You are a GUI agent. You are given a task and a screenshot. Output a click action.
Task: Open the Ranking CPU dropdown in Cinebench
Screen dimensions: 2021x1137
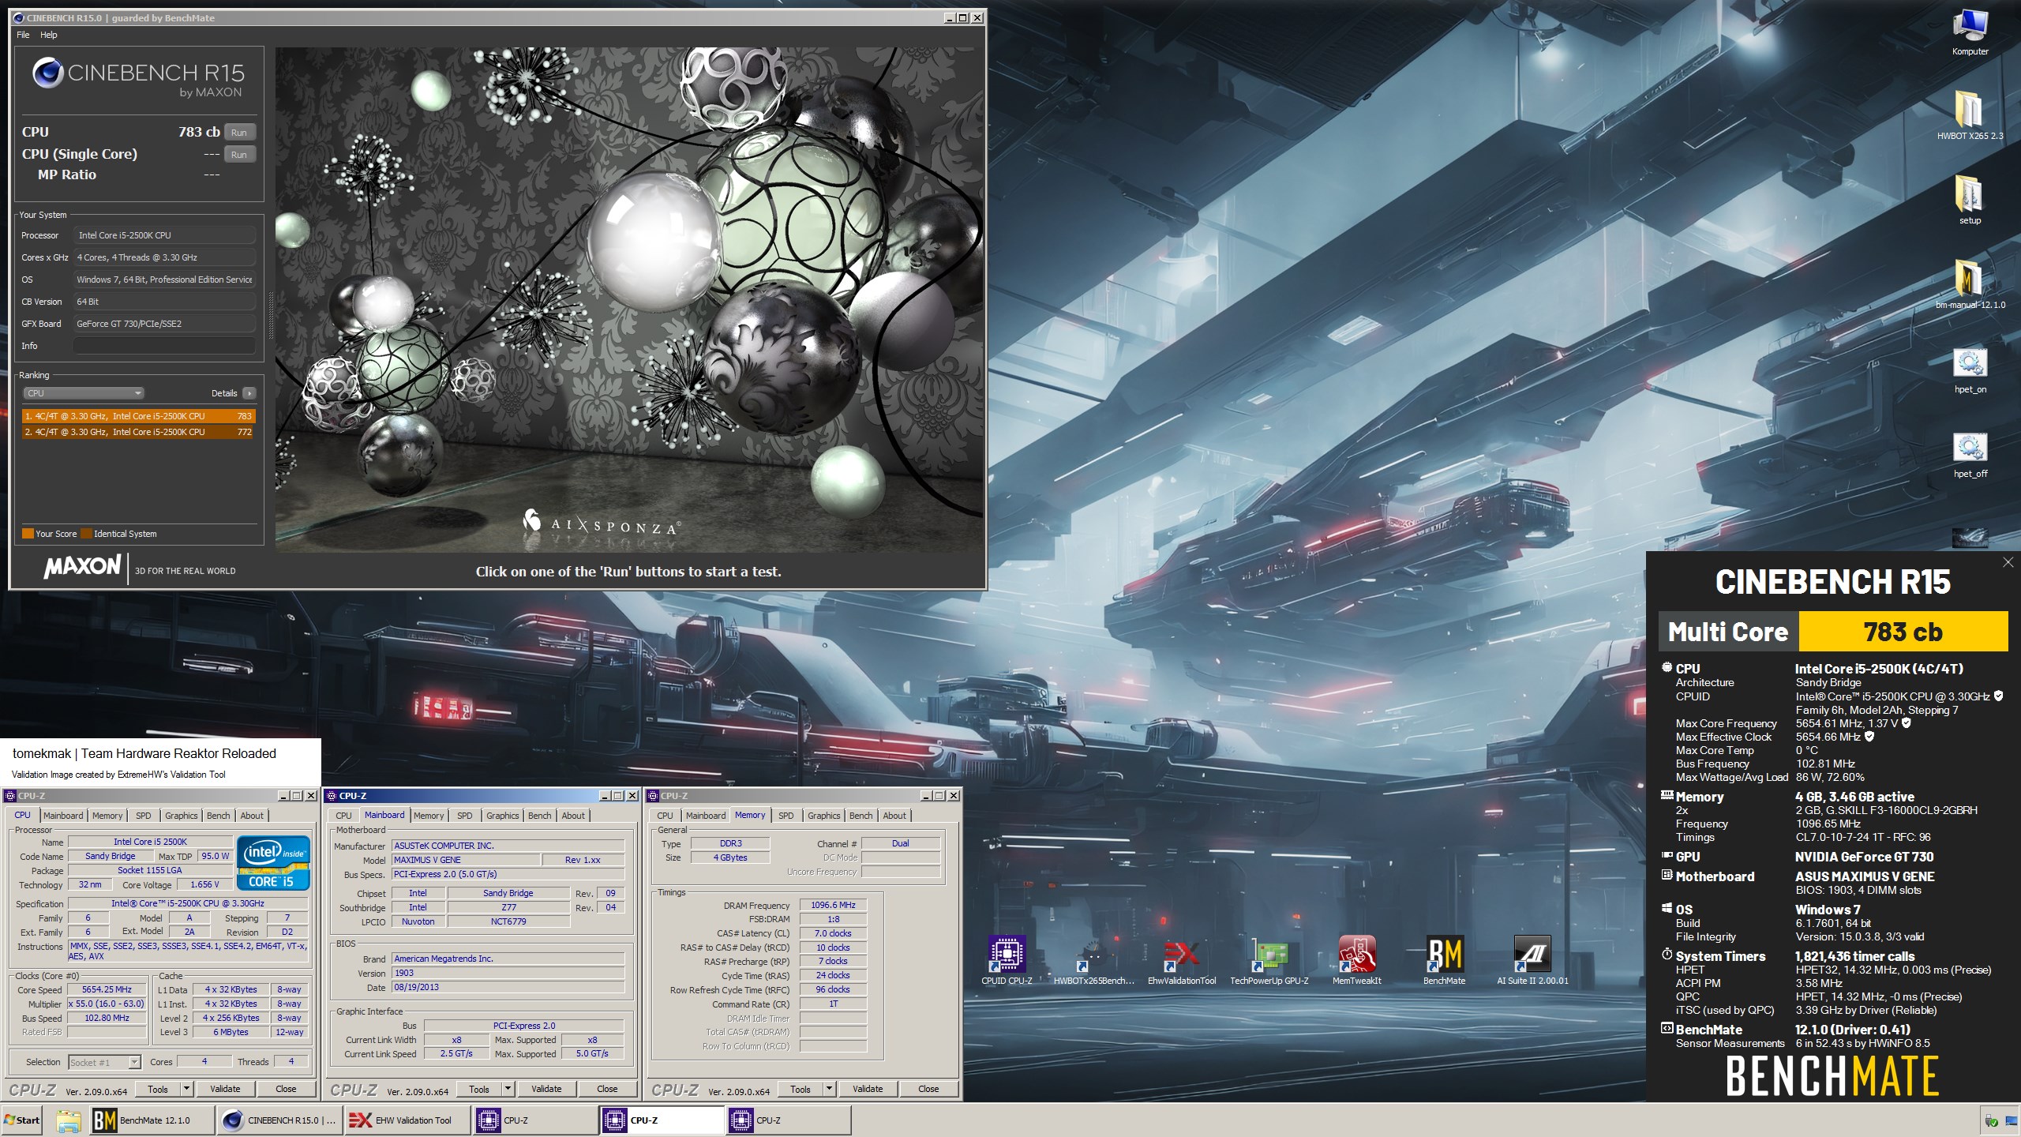click(x=84, y=393)
